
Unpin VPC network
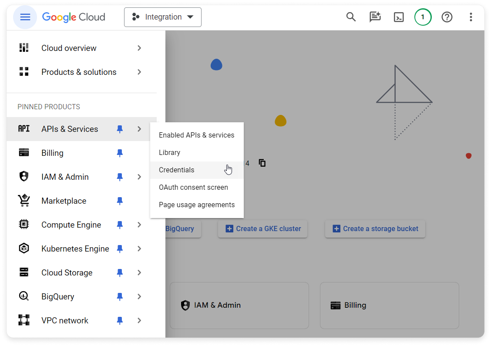120,321
